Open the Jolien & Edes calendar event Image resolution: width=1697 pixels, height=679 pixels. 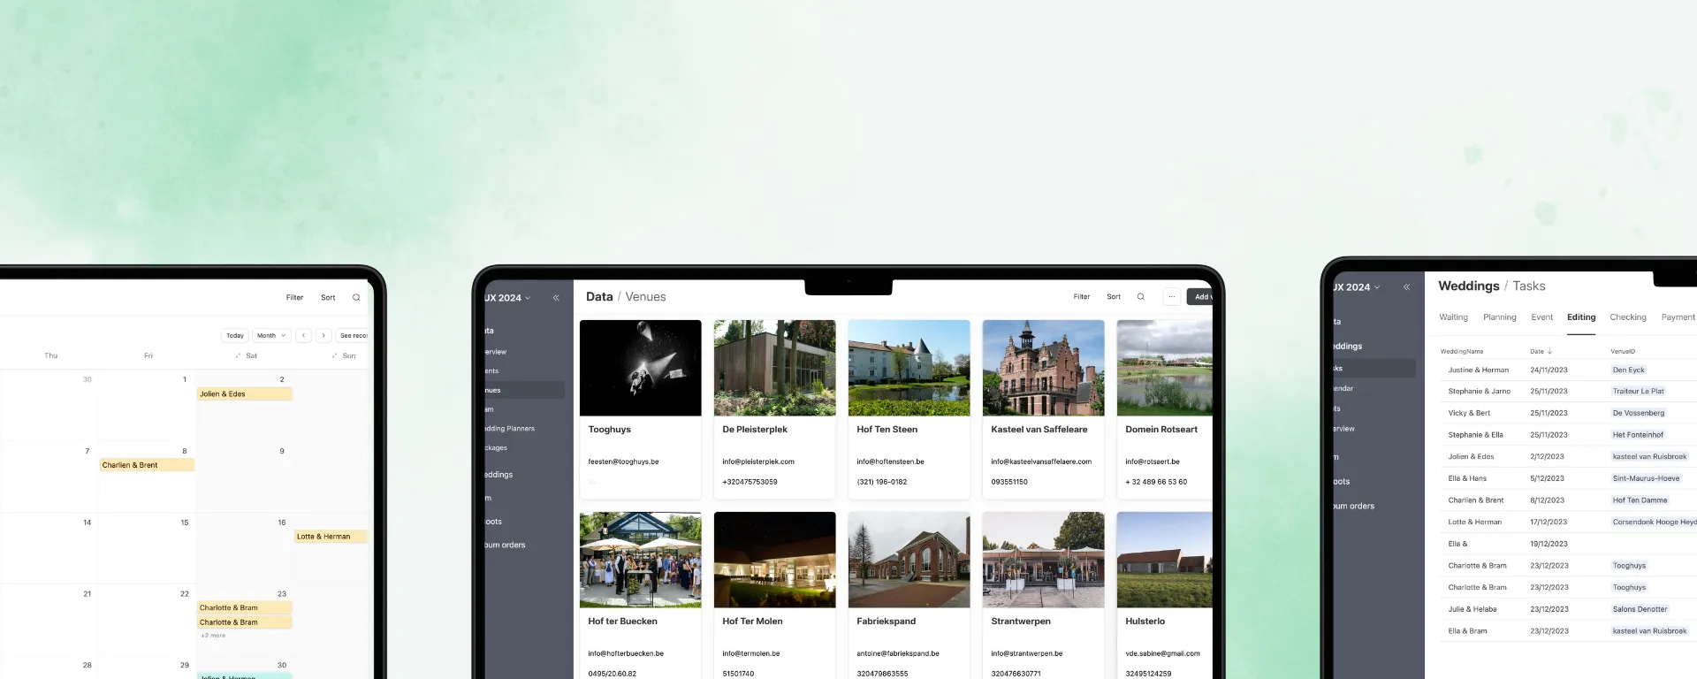click(245, 394)
